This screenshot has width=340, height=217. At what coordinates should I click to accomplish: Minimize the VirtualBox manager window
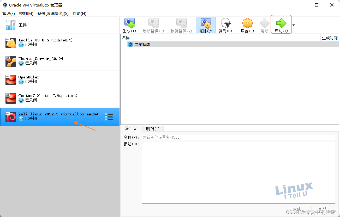301,5
